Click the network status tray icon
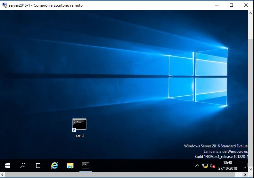The image size is (254, 178). coord(205,166)
